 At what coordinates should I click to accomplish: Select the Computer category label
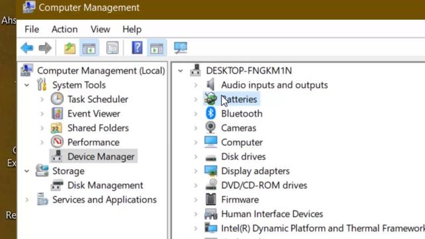click(242, 142)
